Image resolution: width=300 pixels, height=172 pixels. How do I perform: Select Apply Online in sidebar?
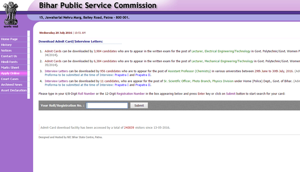point(10,73)
